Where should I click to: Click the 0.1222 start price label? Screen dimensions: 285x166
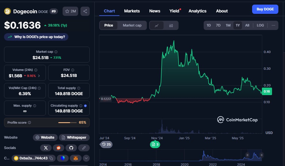tap(106, 99)
